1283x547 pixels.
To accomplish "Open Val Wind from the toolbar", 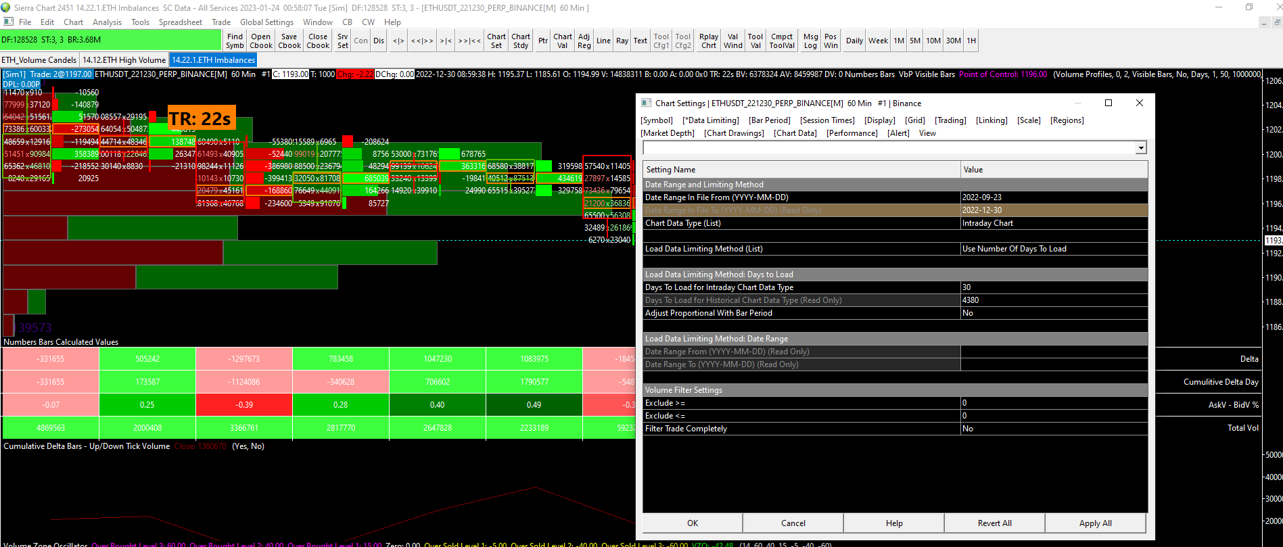I will (733, 41).
